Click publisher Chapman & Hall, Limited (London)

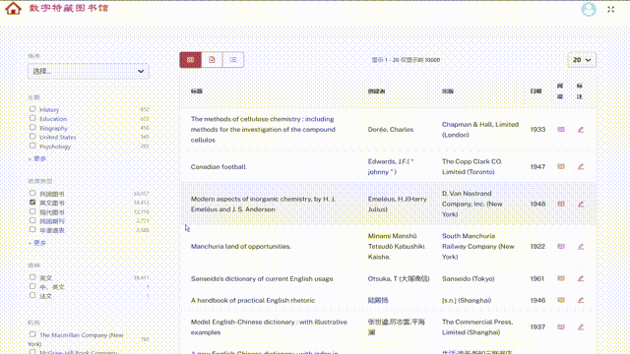point(480,129)
